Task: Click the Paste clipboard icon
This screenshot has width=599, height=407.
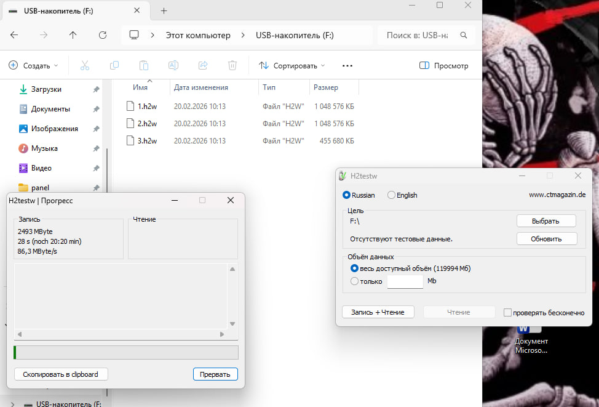Action: pyautogui.click(x=144, y=65)
